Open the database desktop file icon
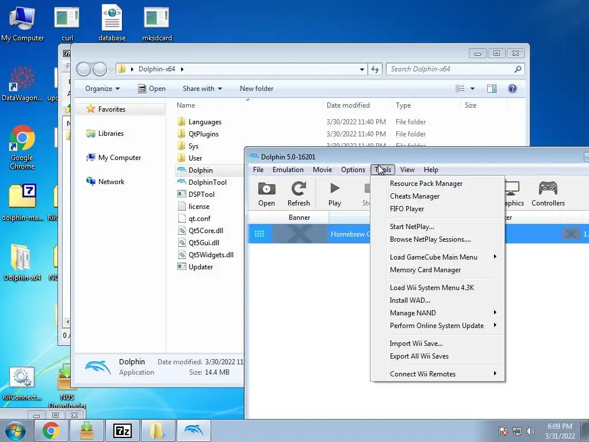This screenshot has width=589, height=442. (112, 24)
